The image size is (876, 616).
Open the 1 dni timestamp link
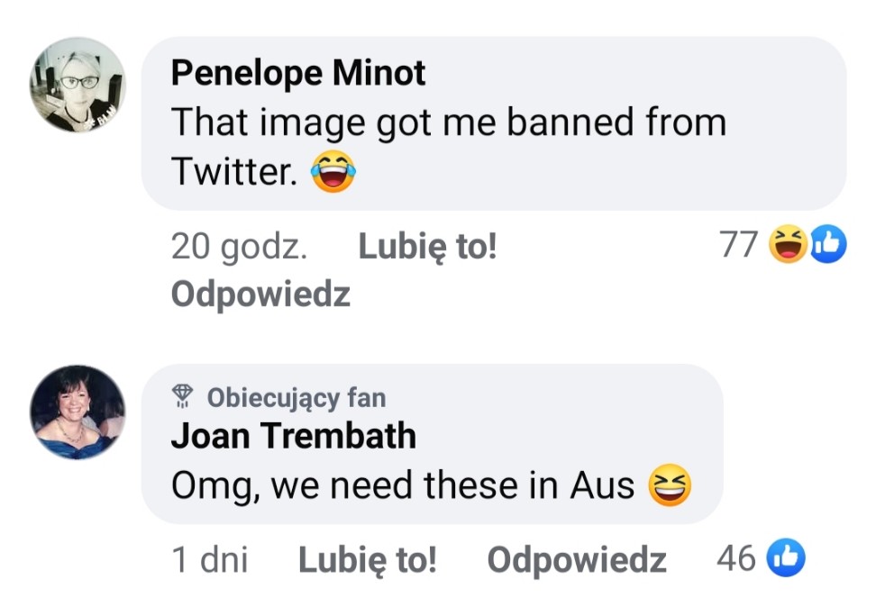tap(209, 559)
